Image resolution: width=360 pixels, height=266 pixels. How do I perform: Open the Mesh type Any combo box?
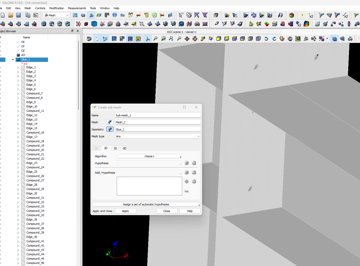tap(158, 136)
